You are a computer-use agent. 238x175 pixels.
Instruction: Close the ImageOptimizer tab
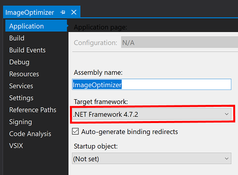pyautogui.click(x=74, y=12)
